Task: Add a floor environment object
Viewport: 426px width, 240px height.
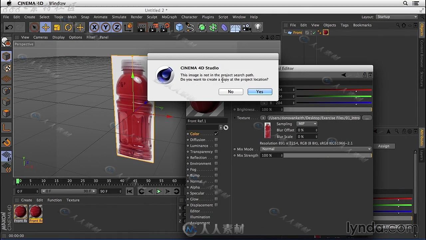Action: pyautogui.click(x=235, y=27)
